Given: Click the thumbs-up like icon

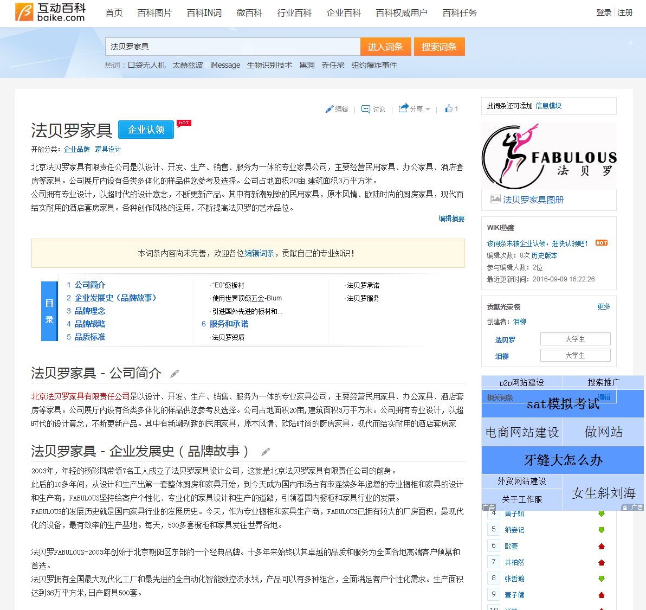Looking at the screenshot, I should (449, 108).
